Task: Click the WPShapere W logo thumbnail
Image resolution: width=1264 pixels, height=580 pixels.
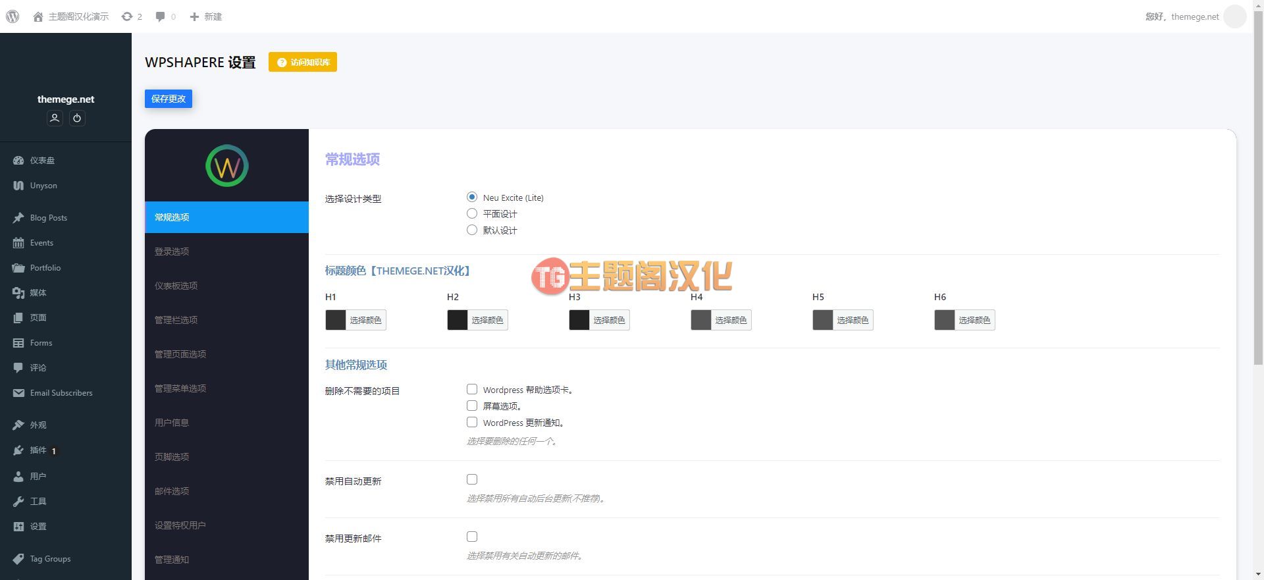Action: pos(226,166)
